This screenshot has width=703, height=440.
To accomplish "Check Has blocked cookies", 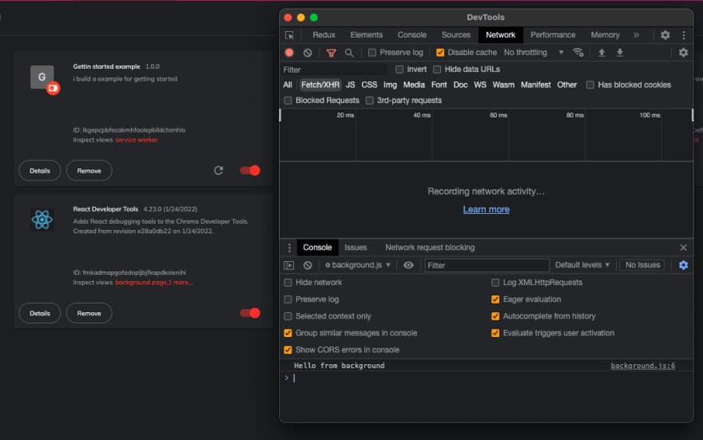I will coord(590,85).
